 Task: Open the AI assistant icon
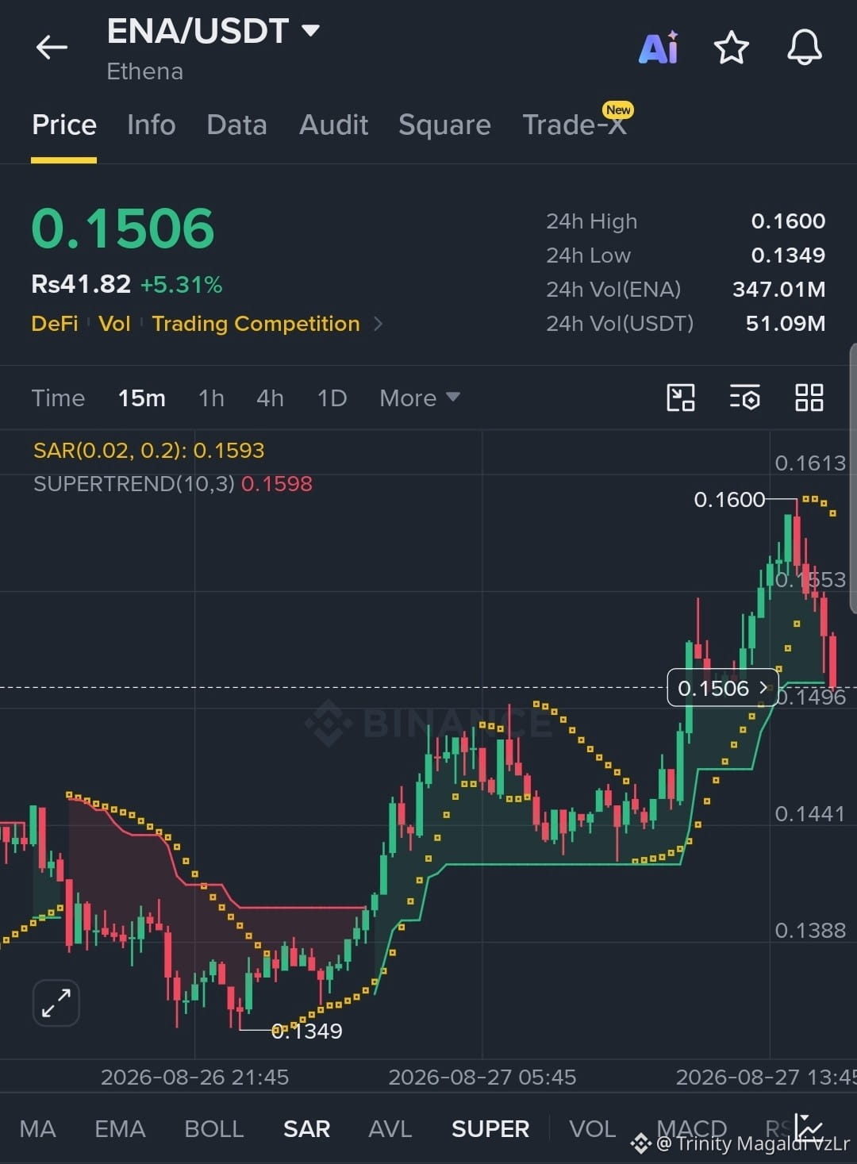pos(658,48)
